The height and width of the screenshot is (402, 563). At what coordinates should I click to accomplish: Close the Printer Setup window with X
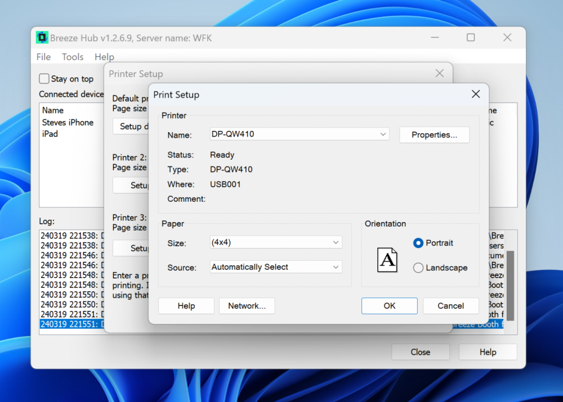click(439, 74)
